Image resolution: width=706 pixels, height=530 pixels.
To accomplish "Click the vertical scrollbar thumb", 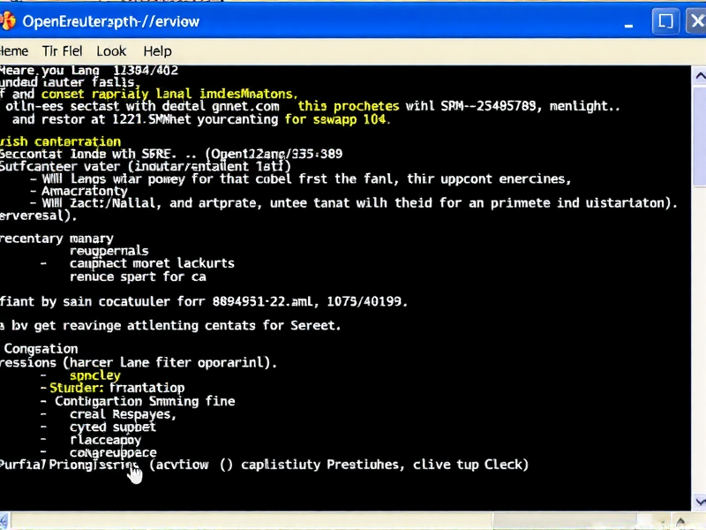I will (x=699, y=132).
